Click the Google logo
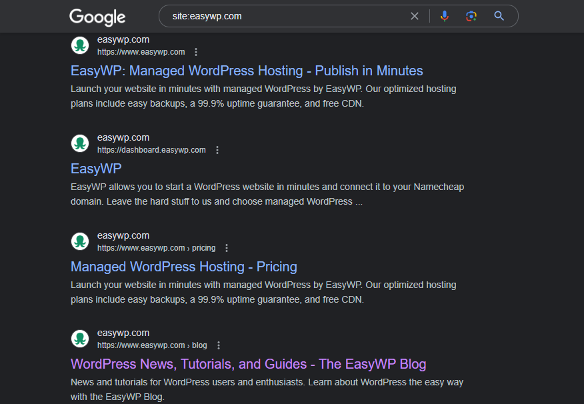Viewport: 584px width, 404px height. pyautogui.click(x=97, y=17)
